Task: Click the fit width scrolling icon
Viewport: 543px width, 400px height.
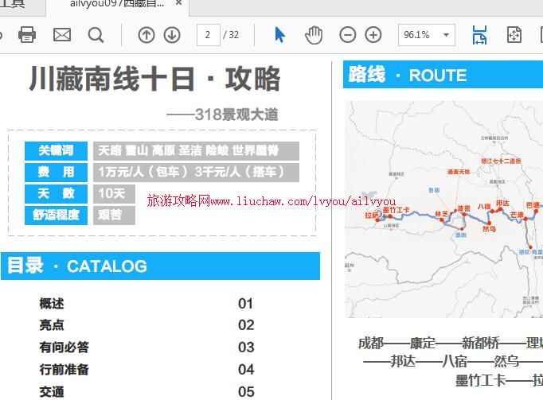Action: coord(479,35)
